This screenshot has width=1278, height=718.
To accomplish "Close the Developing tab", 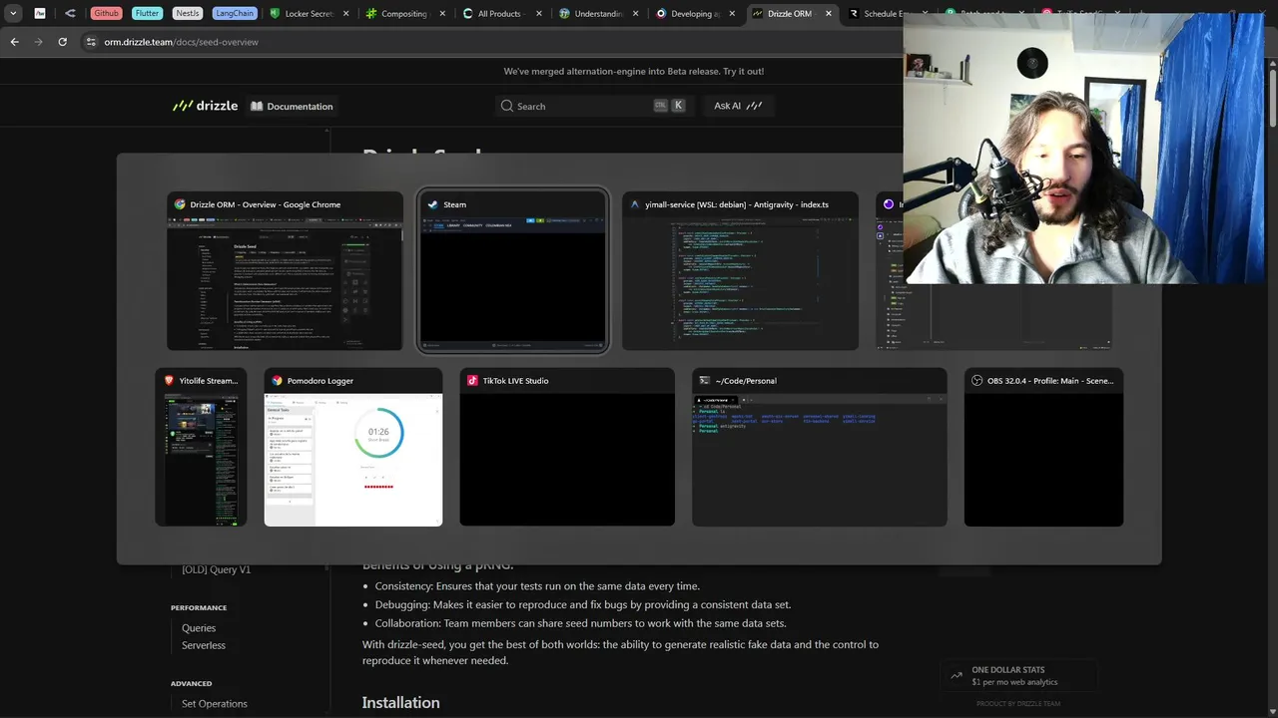I will coord(732,14).
